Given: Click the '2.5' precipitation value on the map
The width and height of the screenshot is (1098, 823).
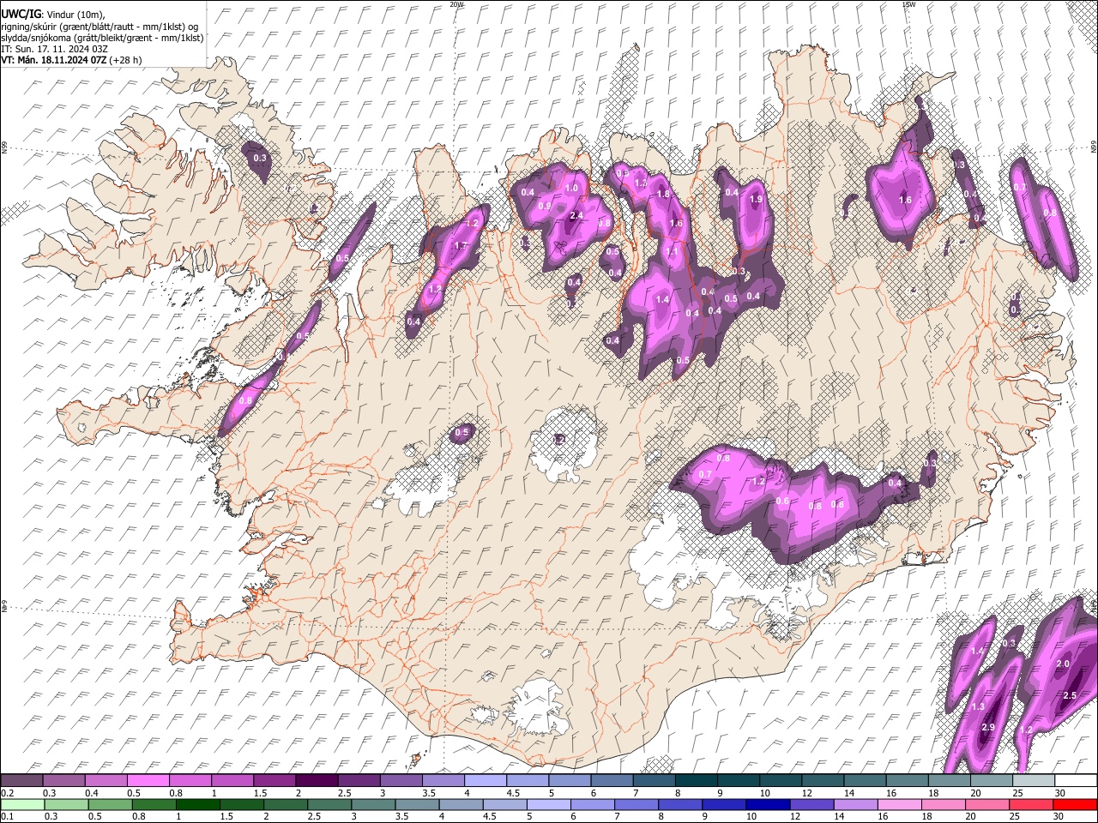Looking at the screenshot, I should point(1070,695).
